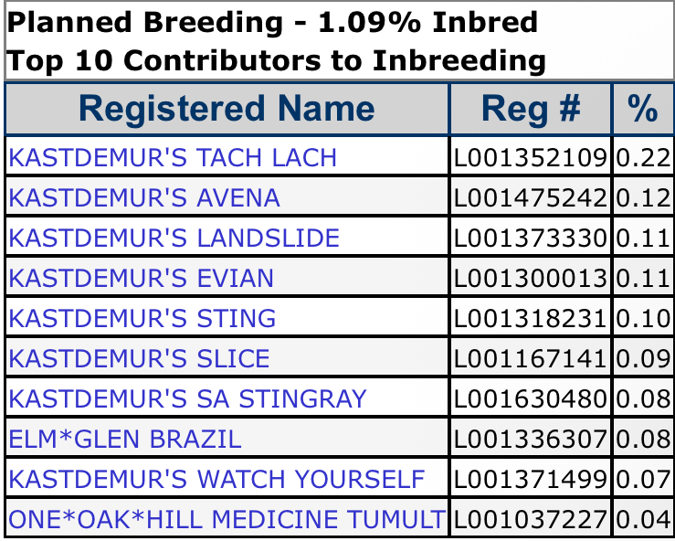Click the KASTDEMUR'S SLICE link

[x=139, y=359]
